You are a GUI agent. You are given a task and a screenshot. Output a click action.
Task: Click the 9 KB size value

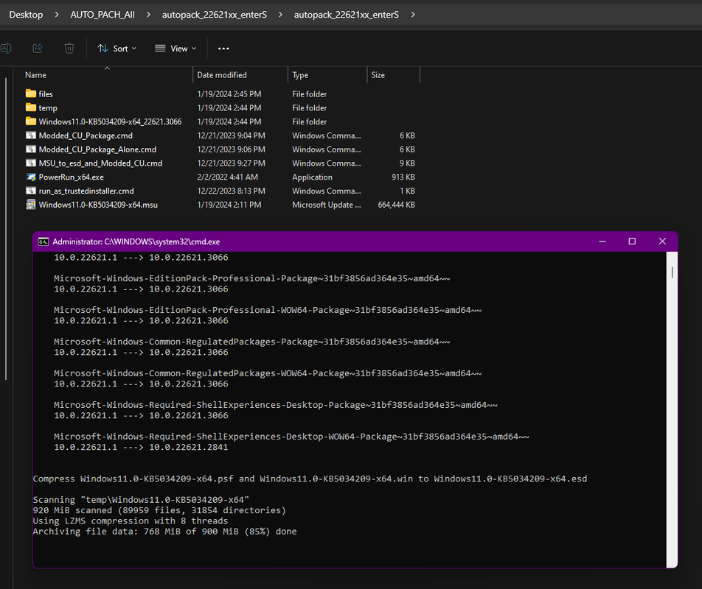pos(407,163)
